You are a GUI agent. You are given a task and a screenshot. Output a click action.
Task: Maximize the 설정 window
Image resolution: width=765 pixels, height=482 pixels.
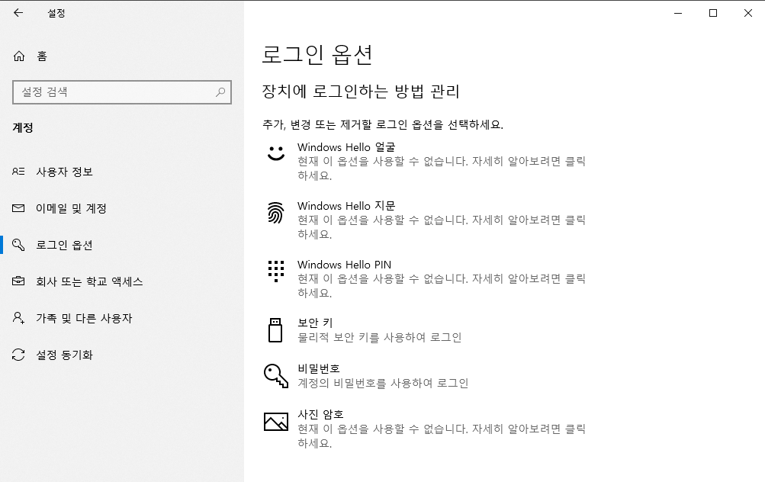pos(713,13)
